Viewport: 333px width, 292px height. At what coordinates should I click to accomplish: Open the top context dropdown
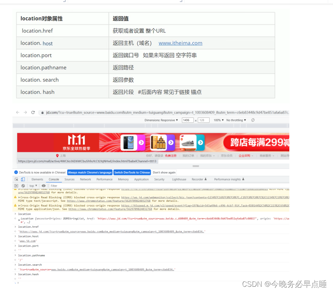click(x=33, y=186)
